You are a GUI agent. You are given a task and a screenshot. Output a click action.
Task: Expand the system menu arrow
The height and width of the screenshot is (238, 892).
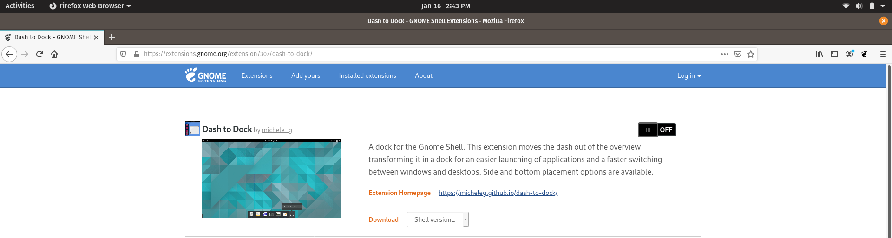click(883, 6)
